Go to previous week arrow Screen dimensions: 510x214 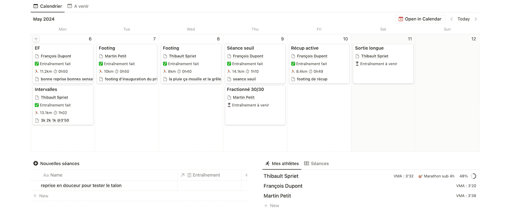point(452,19)
